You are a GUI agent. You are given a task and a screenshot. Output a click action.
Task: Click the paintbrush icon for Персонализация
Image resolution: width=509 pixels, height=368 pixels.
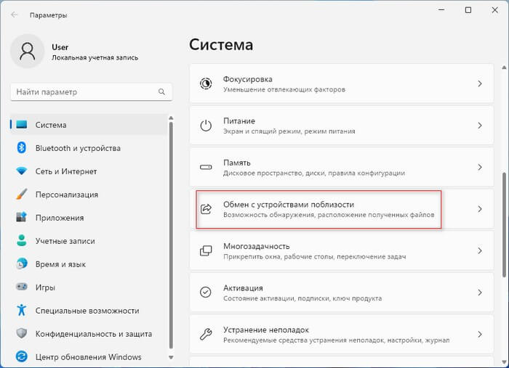tap(21, 195)
